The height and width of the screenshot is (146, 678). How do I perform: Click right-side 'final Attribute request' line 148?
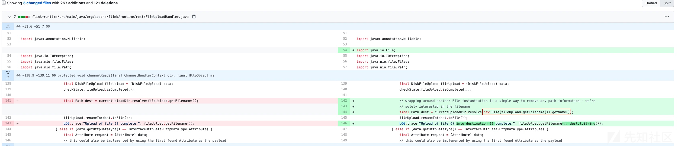[441, 135]
